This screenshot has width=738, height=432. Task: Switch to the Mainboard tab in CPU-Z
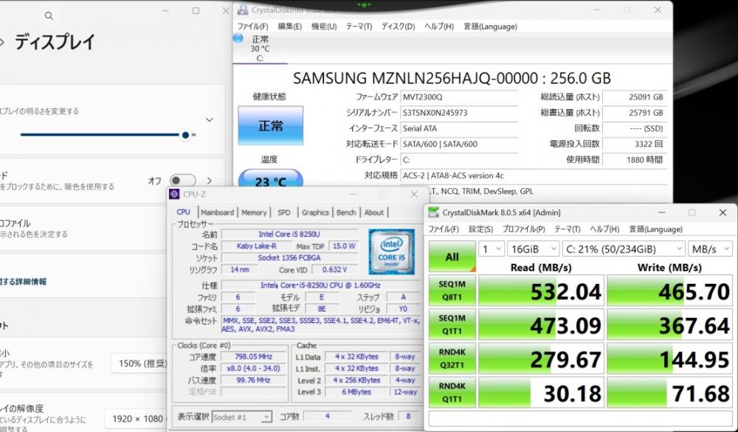pyautogui.click(x=217, y=212)
